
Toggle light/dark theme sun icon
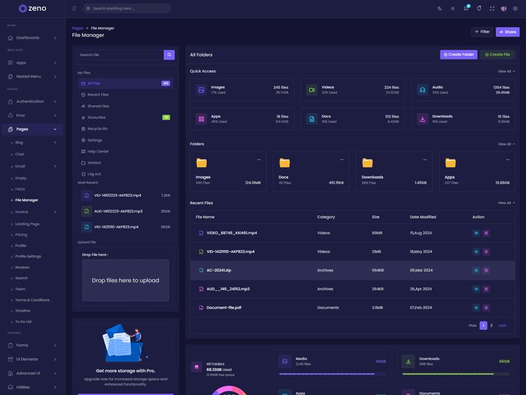point(452,9)
